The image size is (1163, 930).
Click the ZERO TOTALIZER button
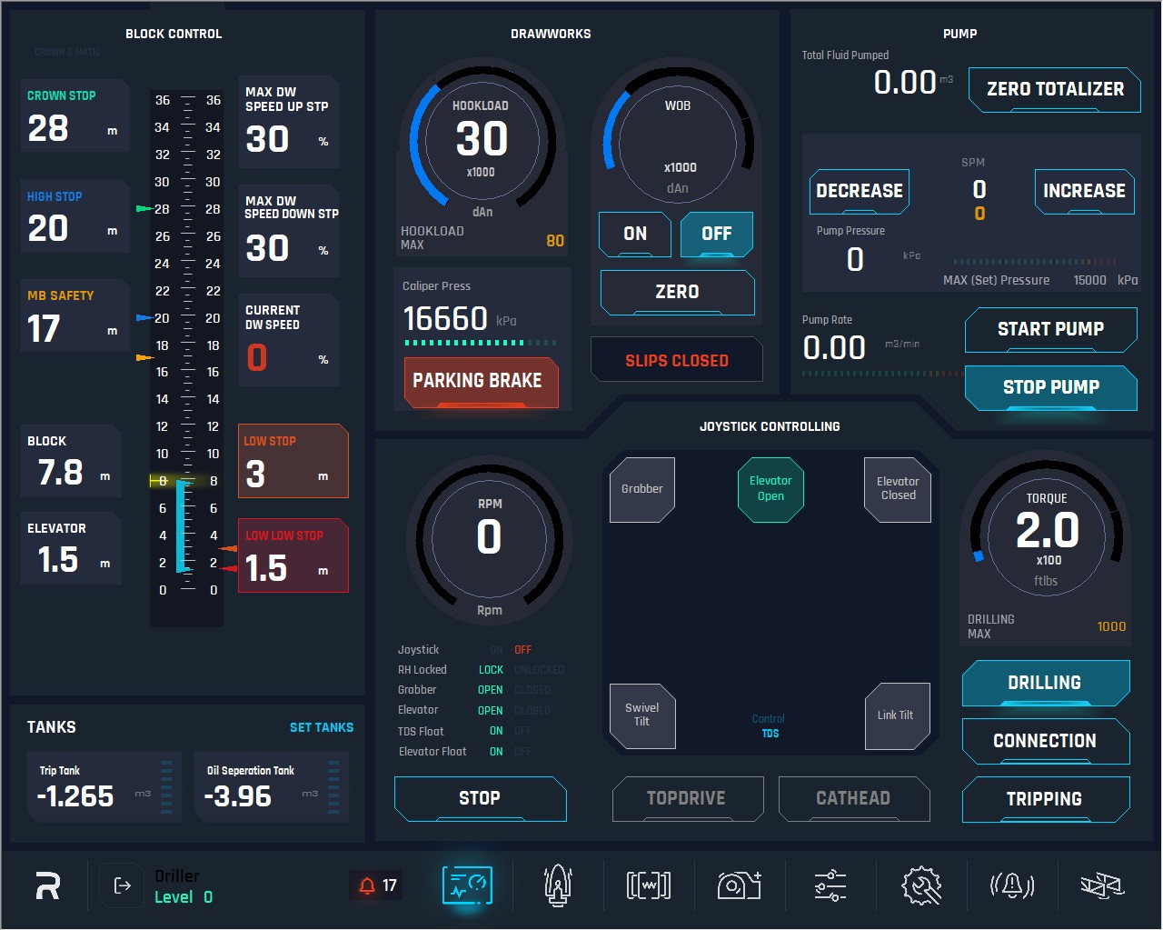click(1055, 90)
